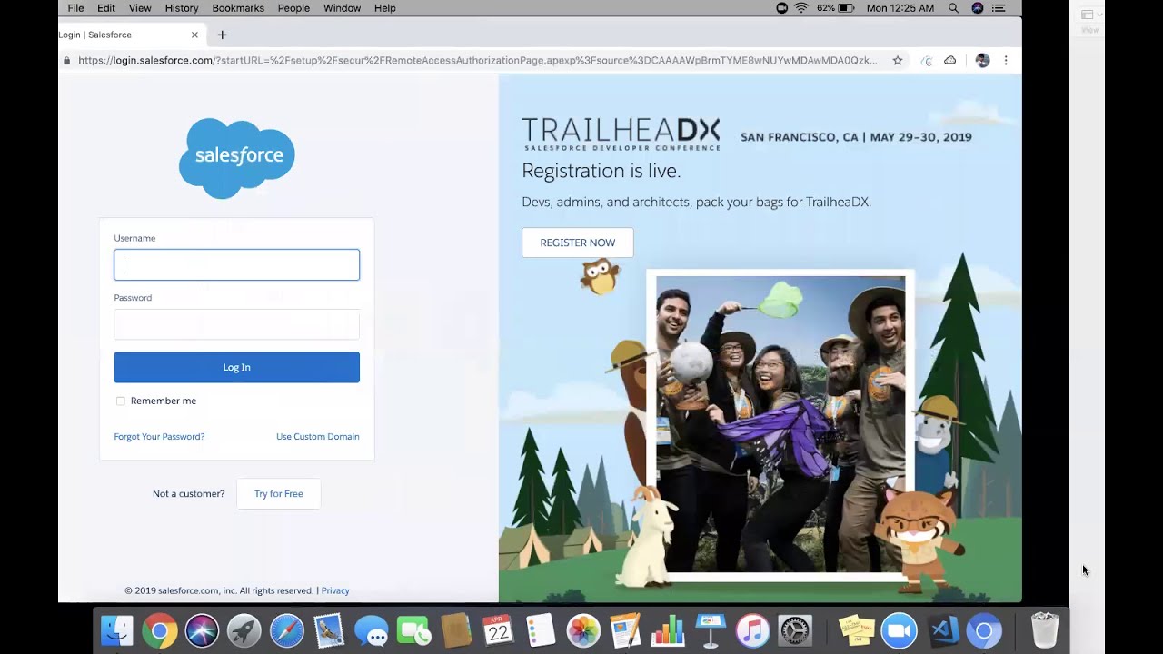Screen dimensions: 1163x654
Task: Open System Preferences gear in dock
Action: point(795,631)
